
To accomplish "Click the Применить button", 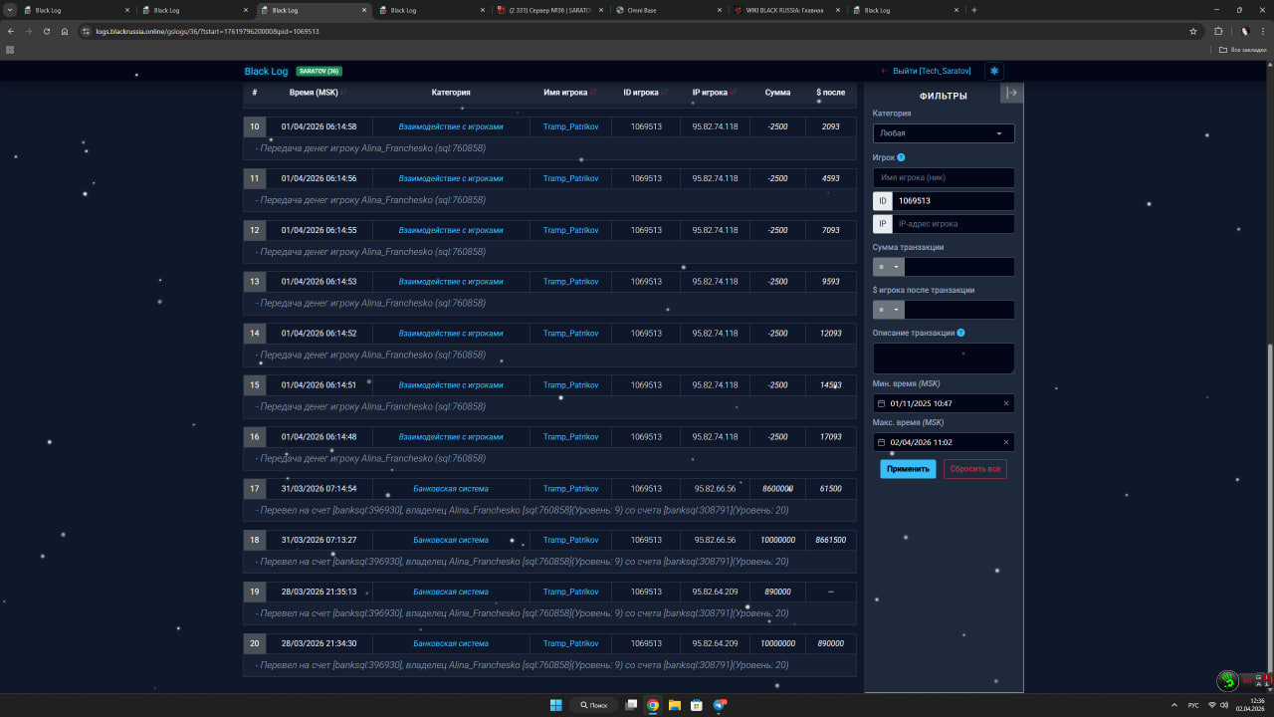I will tap(907, 469).
